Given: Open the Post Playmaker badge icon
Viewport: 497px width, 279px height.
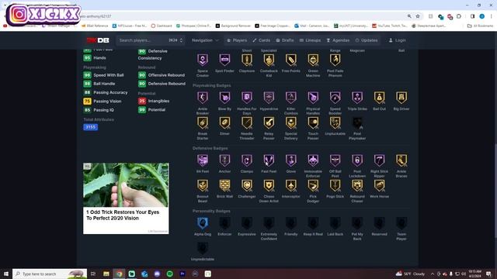Looking at the screenshot, I should click(x=357, y=122).
